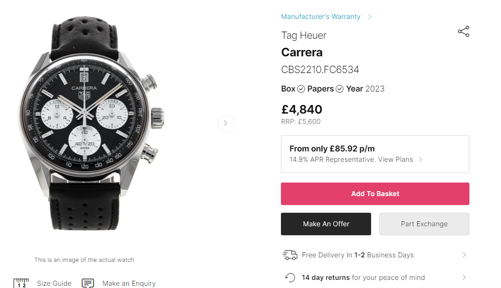Expand Free Delivery details chevron
Viewport: 501px width, 288px height.
tap(464, 255)
